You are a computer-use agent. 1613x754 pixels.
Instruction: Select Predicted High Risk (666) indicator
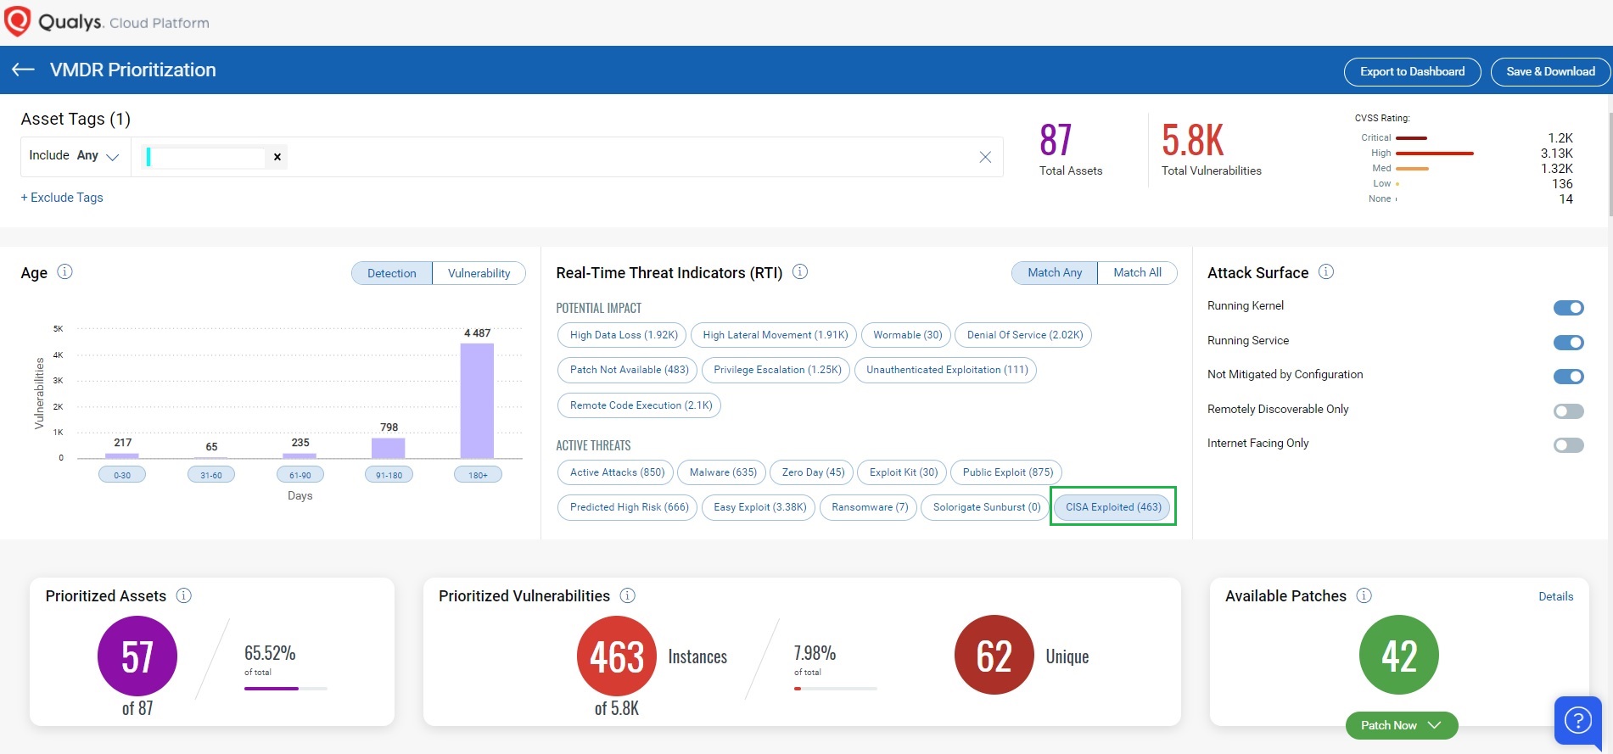click(628, 507)
